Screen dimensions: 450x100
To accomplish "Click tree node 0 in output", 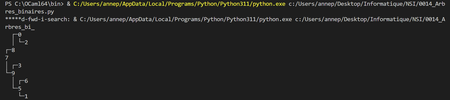I will [x=20, y=35].
